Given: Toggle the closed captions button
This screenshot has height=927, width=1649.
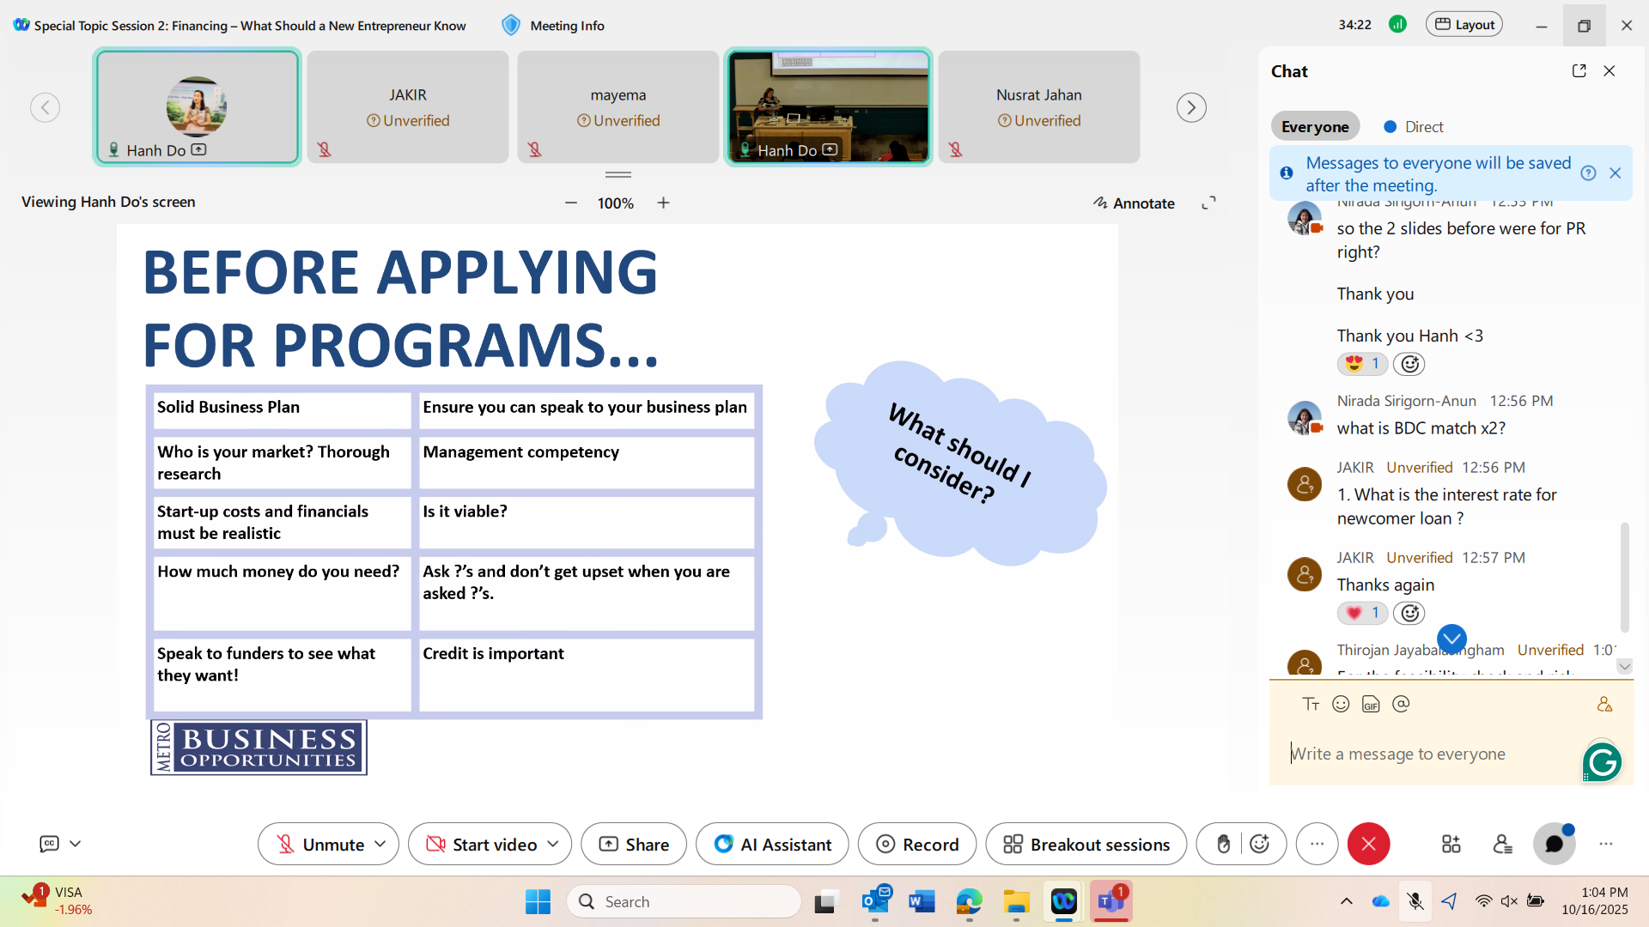Looking at the screenshot, I should [x=50, y=844].
